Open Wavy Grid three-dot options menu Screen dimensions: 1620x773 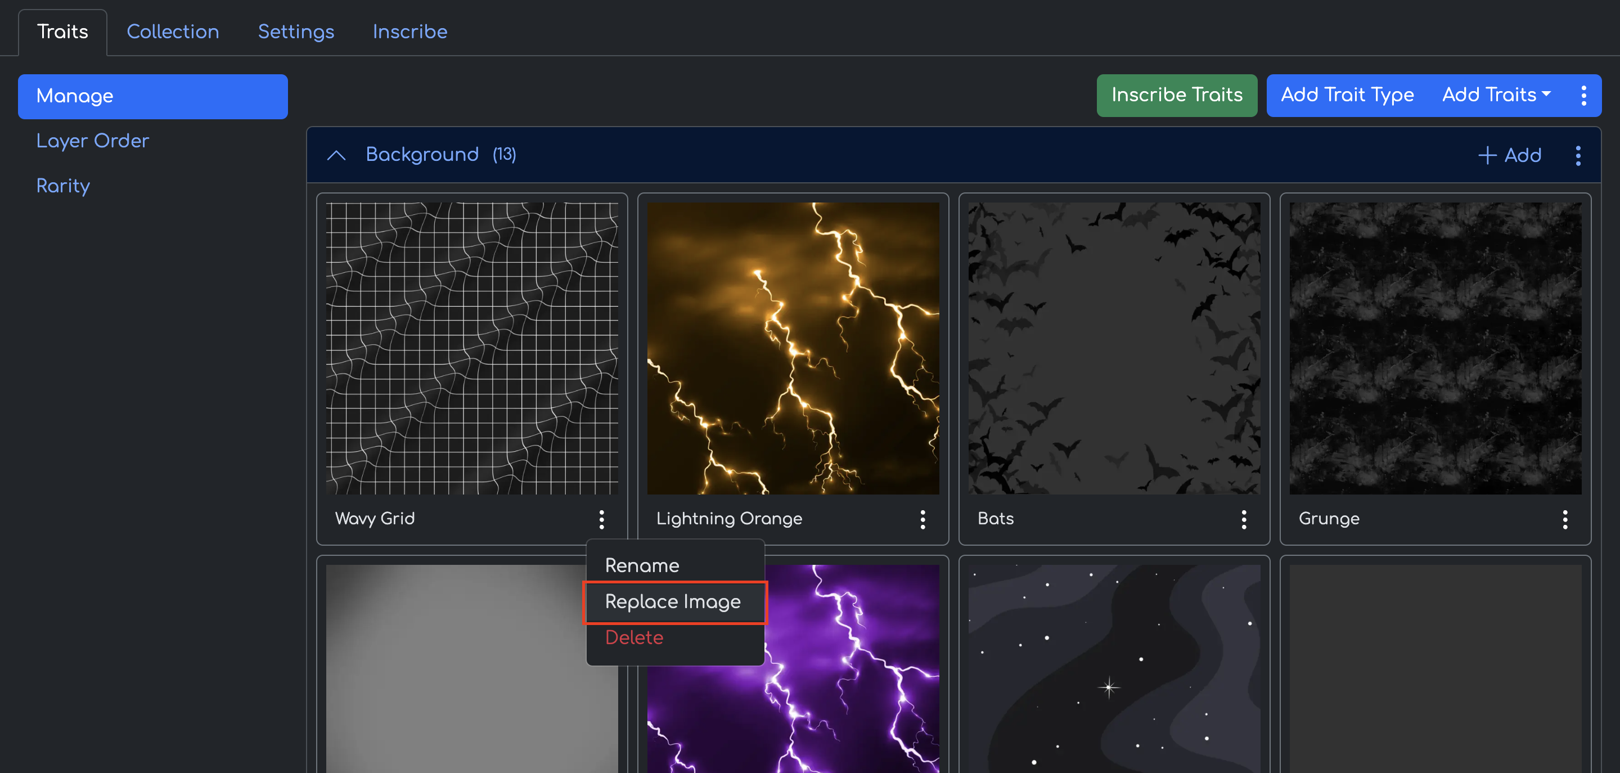[x=601, y=519]
